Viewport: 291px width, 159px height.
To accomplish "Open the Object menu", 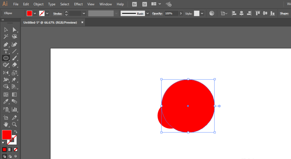I will [38, 4].
